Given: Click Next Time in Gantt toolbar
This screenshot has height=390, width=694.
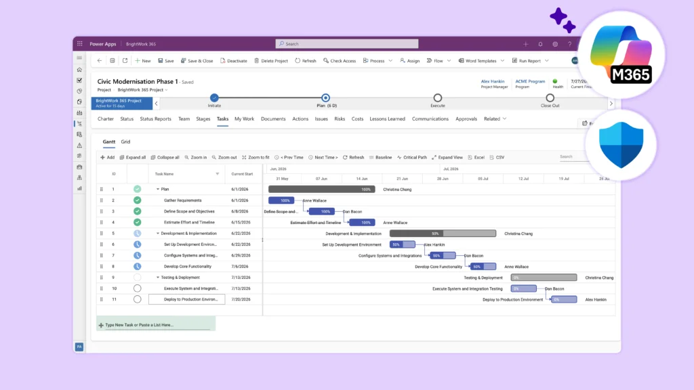Looking at the screenshot, I should pyautogui.click(x=323, y=157).
